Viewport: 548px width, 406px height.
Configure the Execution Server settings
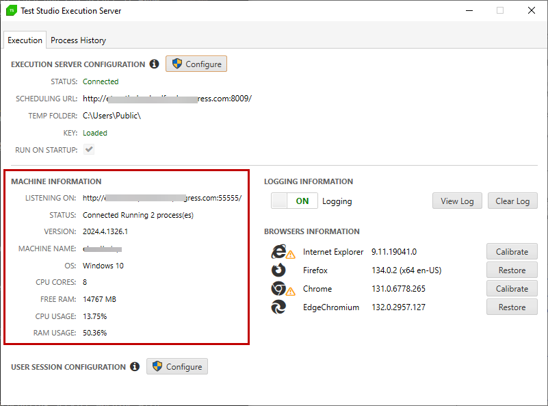coord(196,64)
